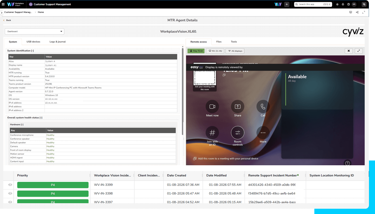The width and height of the screenshot is (375, 214).
Task: Click the notifications bell icon
Action: (343, 4)
